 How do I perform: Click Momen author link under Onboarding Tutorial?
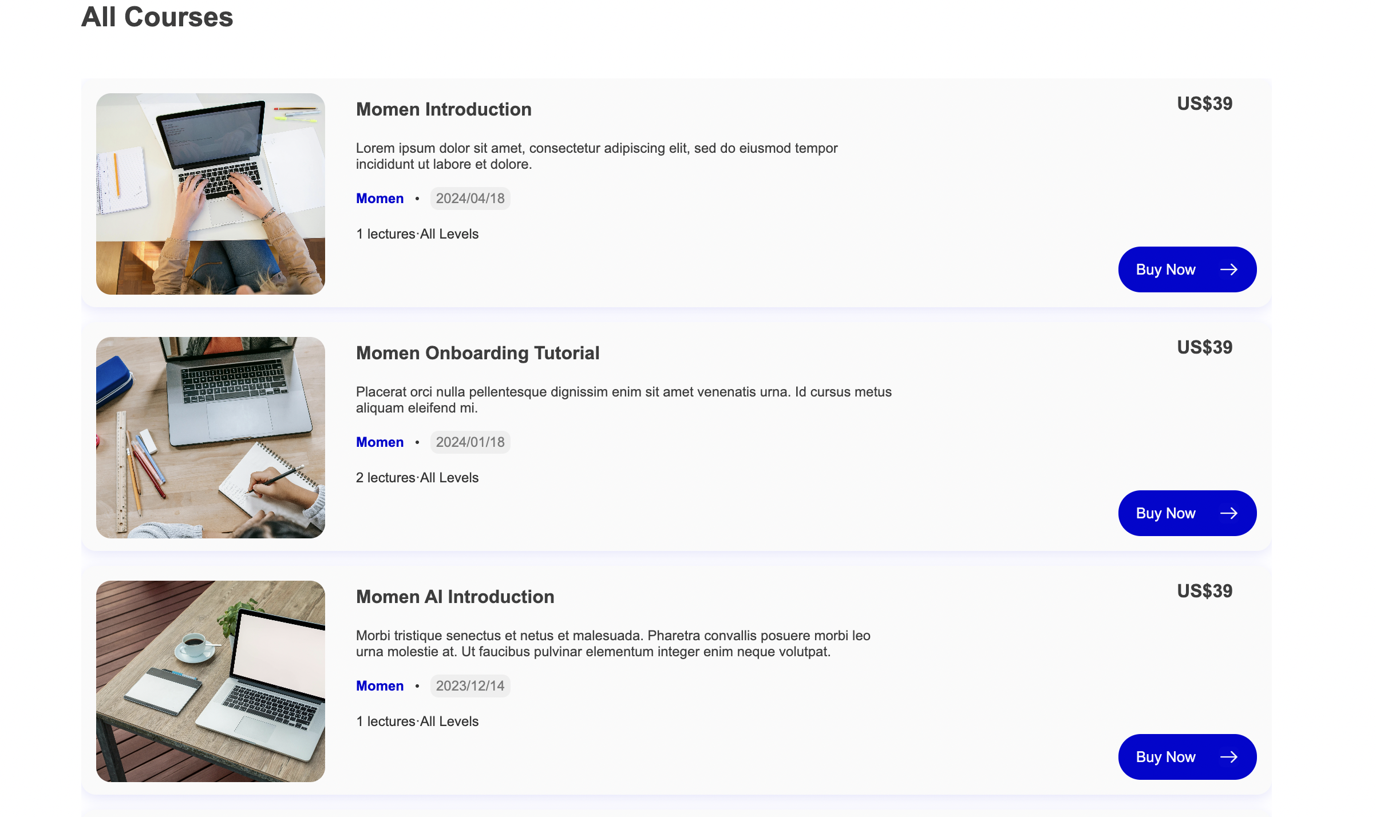[379, 442]
